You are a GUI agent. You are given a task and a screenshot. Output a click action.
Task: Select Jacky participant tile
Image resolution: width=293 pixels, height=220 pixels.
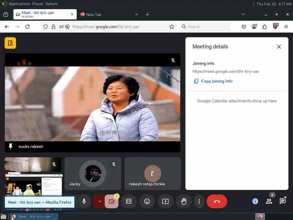click(x=93, y=174)
